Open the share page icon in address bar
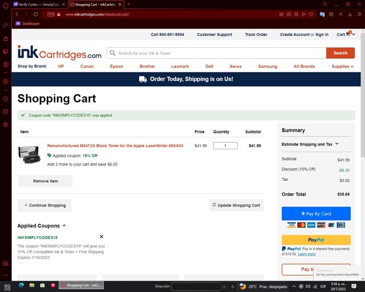 281,14
